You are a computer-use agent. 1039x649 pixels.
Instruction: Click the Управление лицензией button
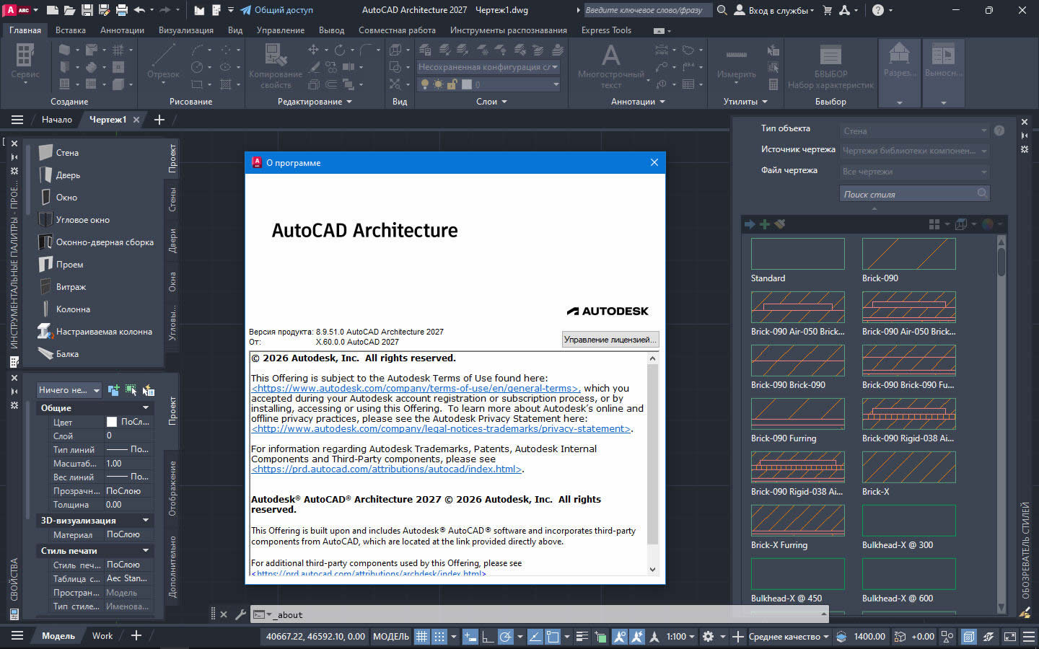(x=610, y=340)
